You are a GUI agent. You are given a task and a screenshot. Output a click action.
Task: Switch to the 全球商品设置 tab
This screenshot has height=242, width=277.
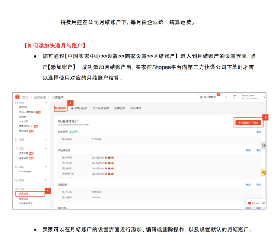click(x=79, y=108)
